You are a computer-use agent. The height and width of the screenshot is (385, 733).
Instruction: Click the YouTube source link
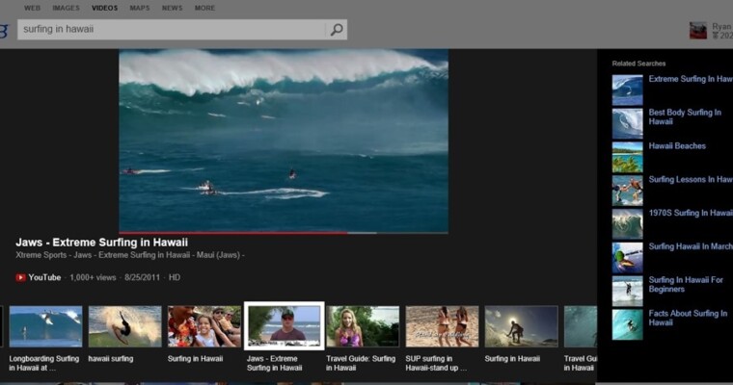pyautogui.click(x=44, y=277)
